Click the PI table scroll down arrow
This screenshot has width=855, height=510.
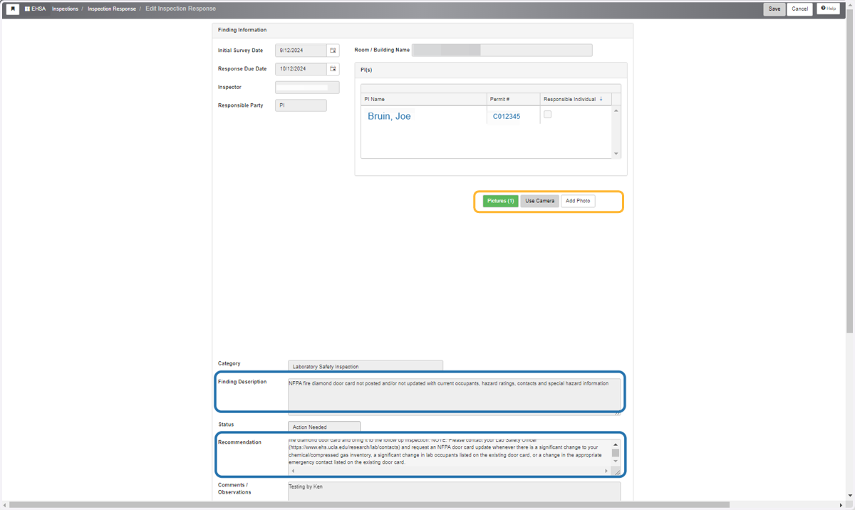616,154
